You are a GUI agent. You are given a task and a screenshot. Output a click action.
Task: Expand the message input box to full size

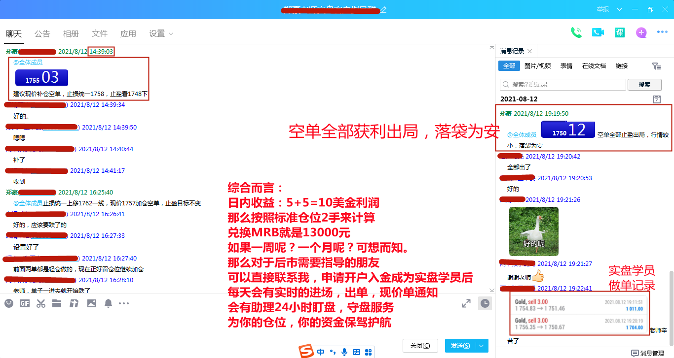pos(466,303)
